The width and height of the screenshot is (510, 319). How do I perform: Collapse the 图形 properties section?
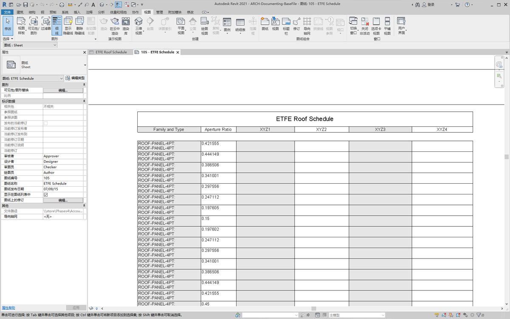point(84,85)
